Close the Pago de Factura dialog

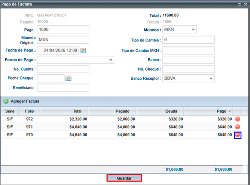point(245,4)
